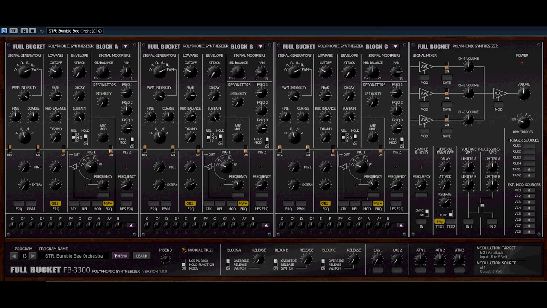Click Block A MG 1 waveform selector knob
The width and height of the screenshot is (547, 308).
[91, 166]
